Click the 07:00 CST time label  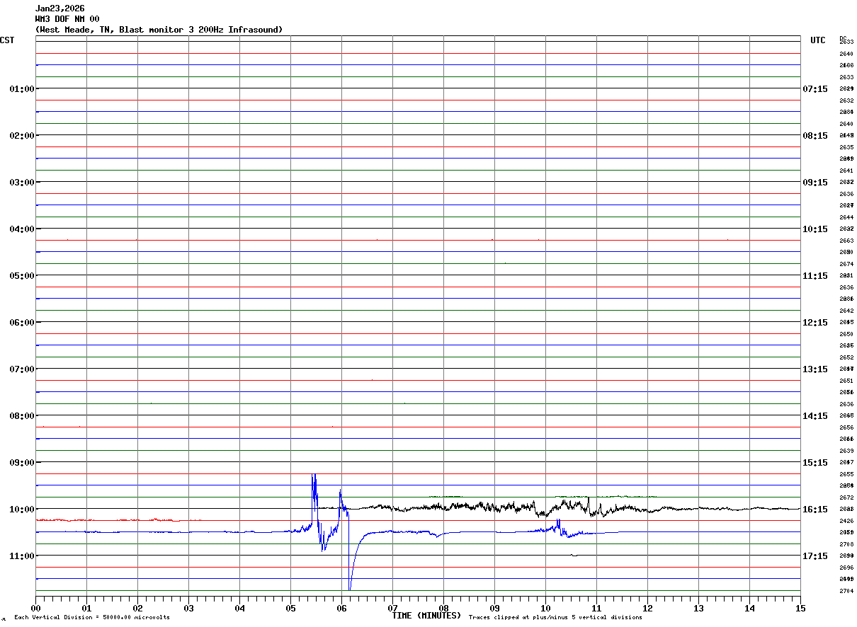22,369
